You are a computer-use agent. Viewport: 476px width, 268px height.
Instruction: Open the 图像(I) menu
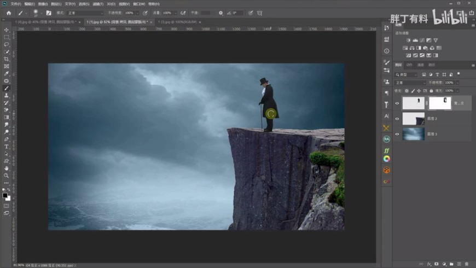[x=43, y=4]
